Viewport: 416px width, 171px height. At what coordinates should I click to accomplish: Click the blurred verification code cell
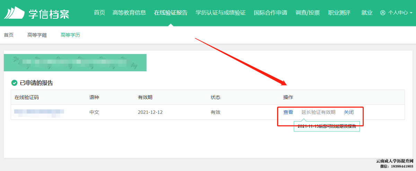pyautogui.click(x=39, y=112)
